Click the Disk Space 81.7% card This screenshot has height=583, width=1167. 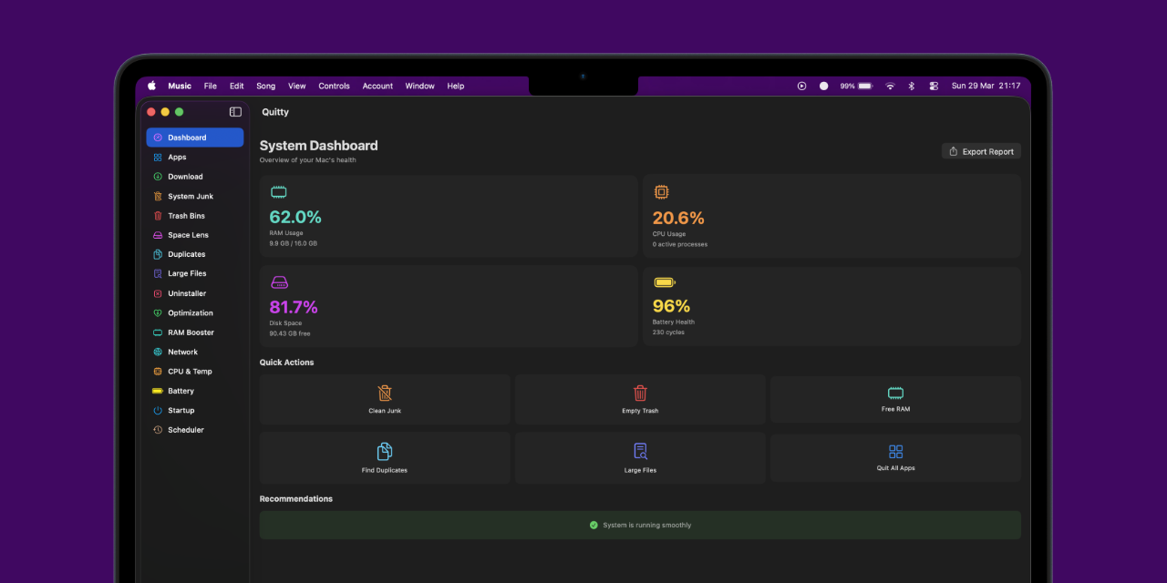[x=449, y=306]
